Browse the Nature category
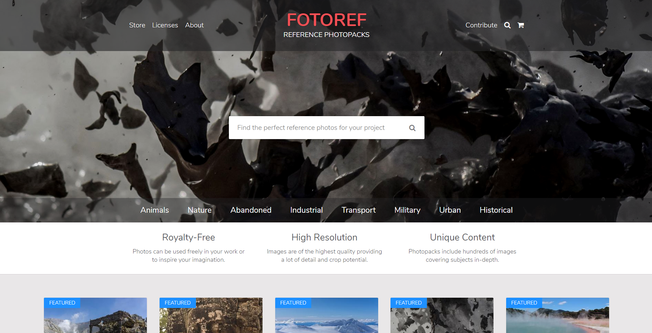The image size is (652, 333). coord(199,210)
